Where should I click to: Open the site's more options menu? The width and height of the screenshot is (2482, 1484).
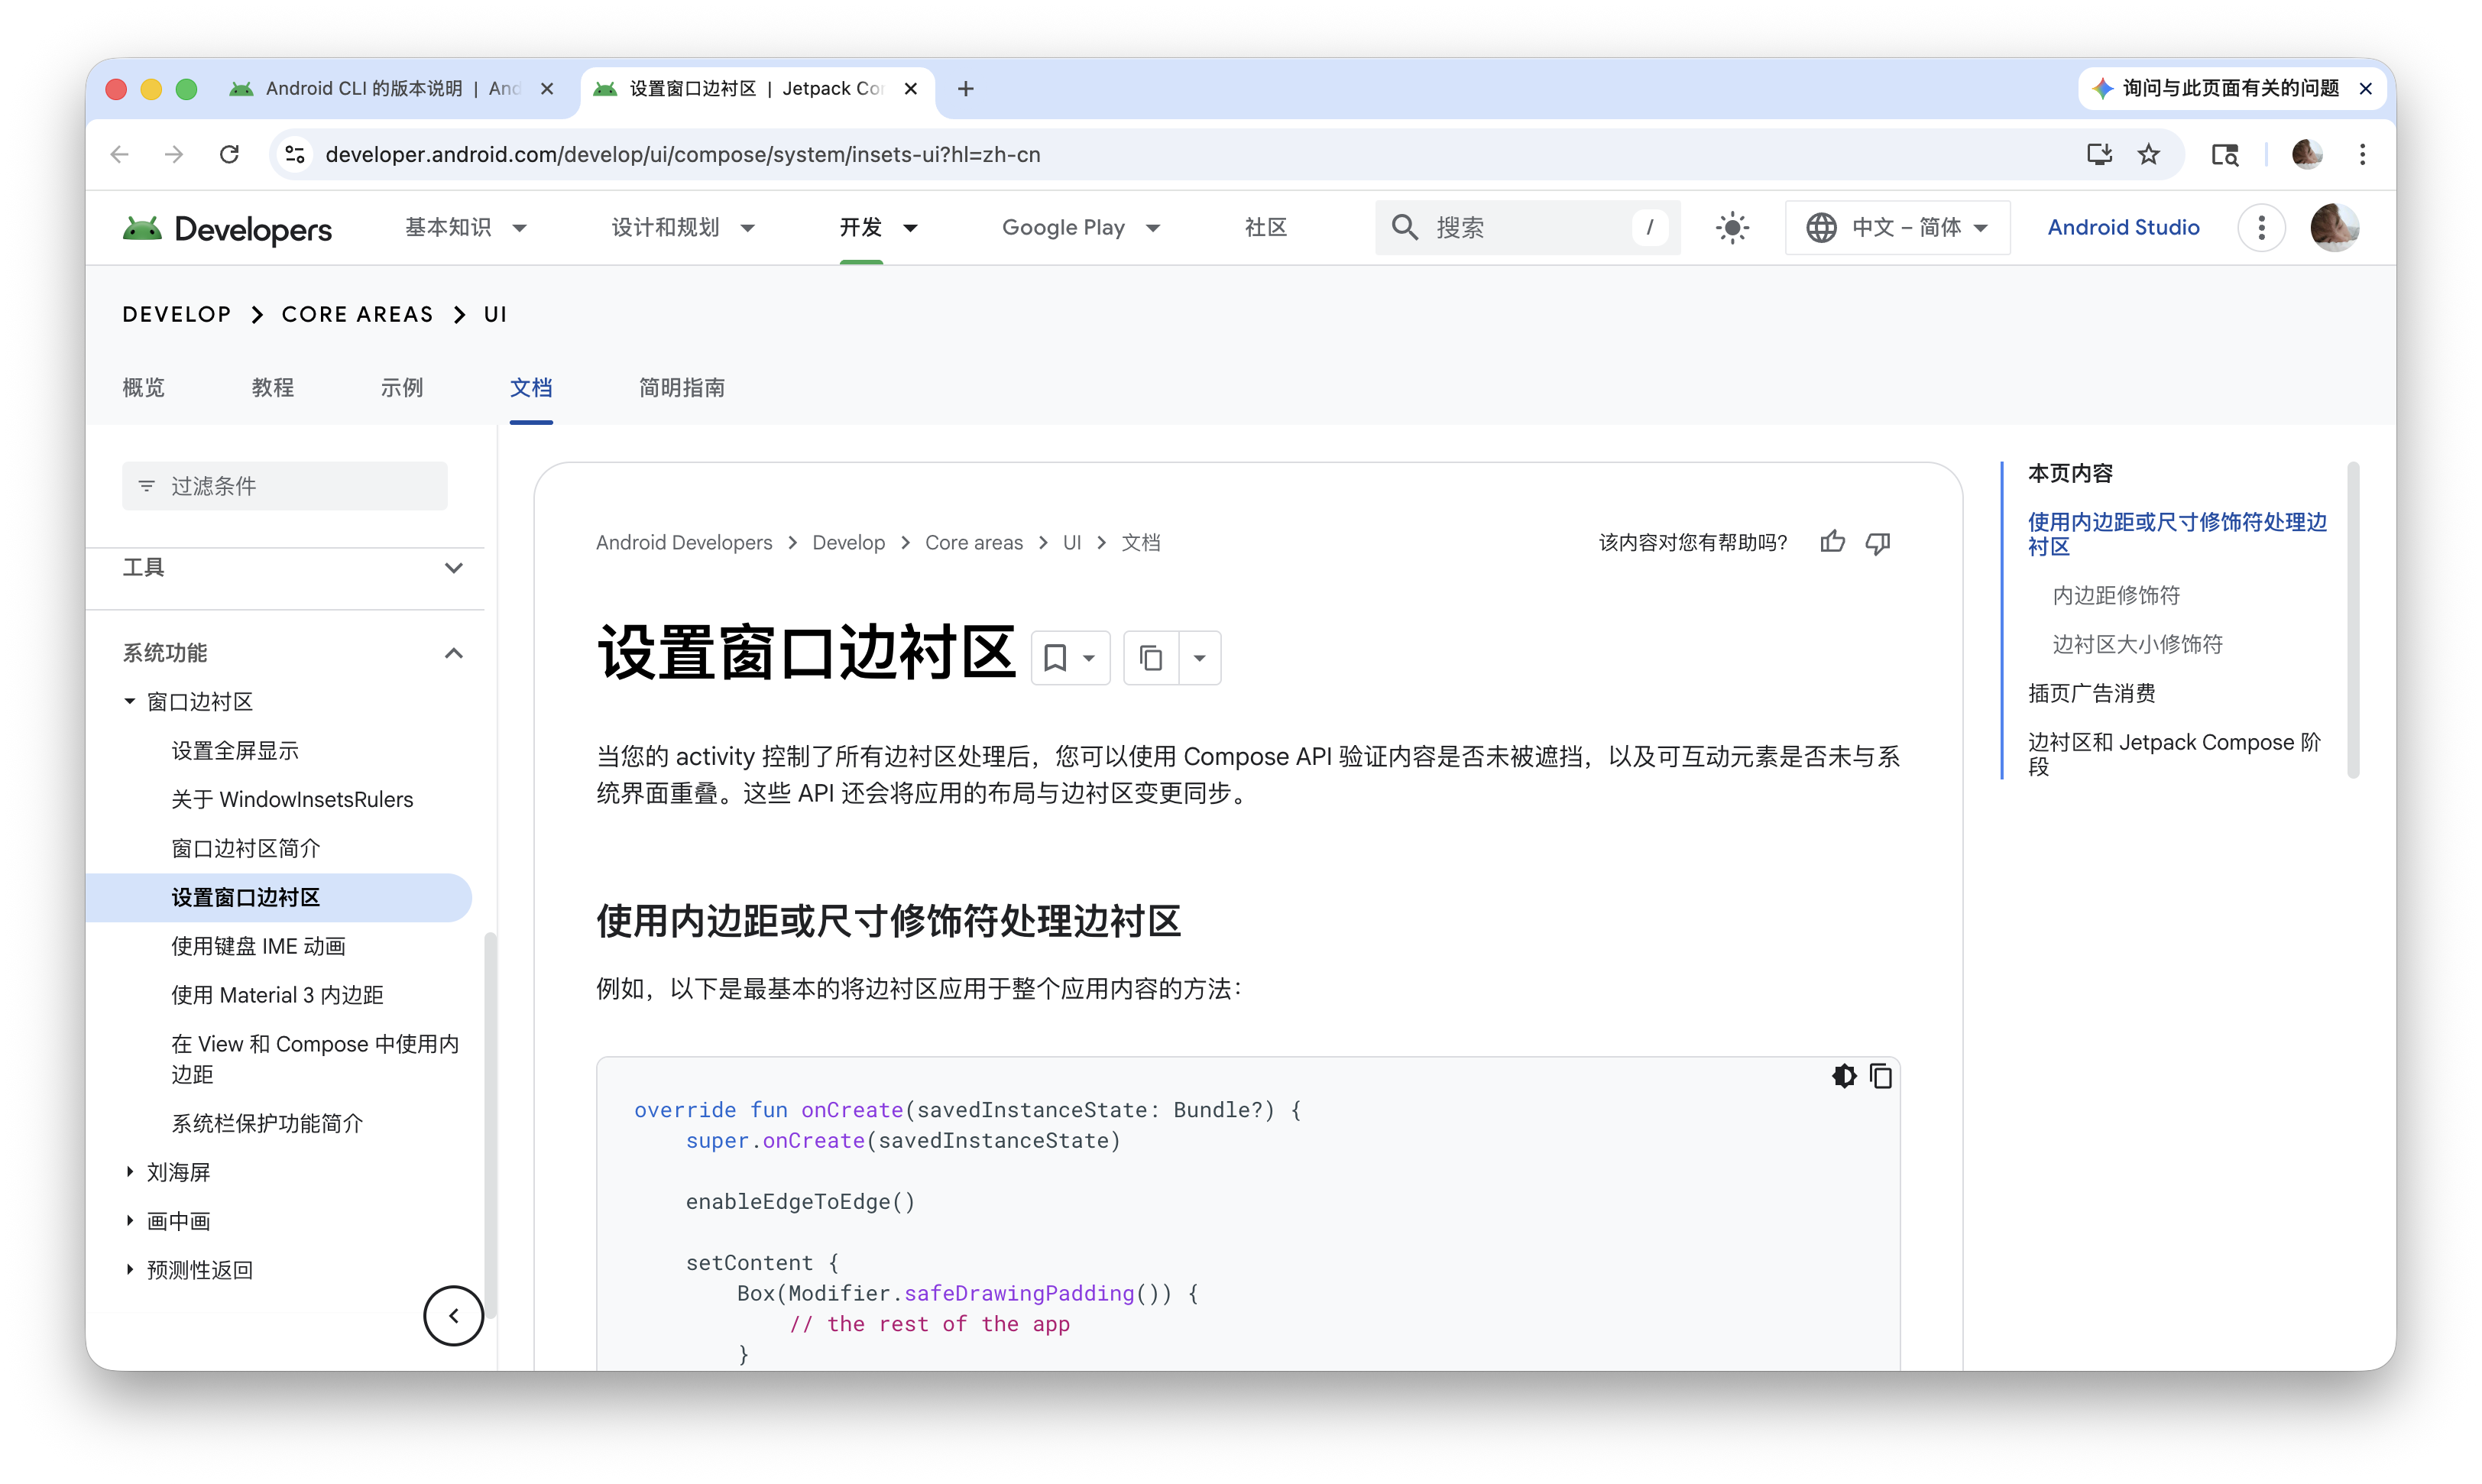click(x=2261, y=228)
